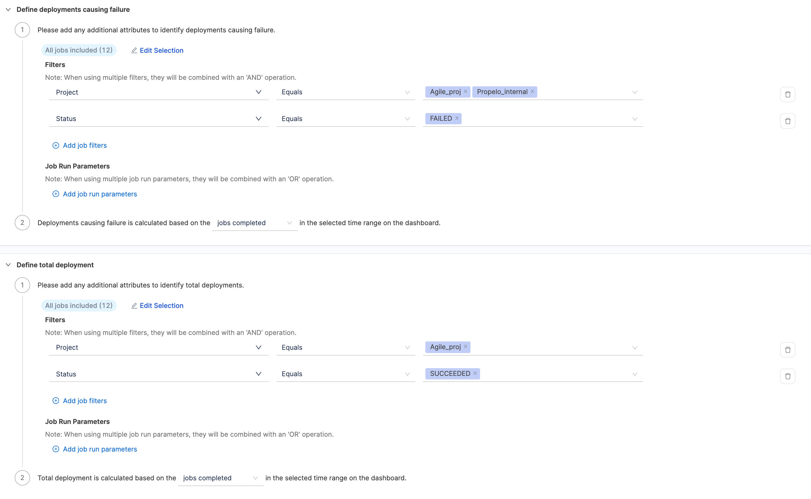Image resolution: width=811 pixels, height=499 pixels.
Task: Remove the Propelo_internal tag
Action: click(532, 91)
